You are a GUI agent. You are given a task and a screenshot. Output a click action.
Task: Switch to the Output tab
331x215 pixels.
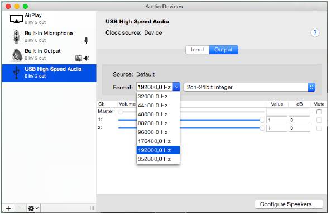pyautogui.click(x=224, y=50)
